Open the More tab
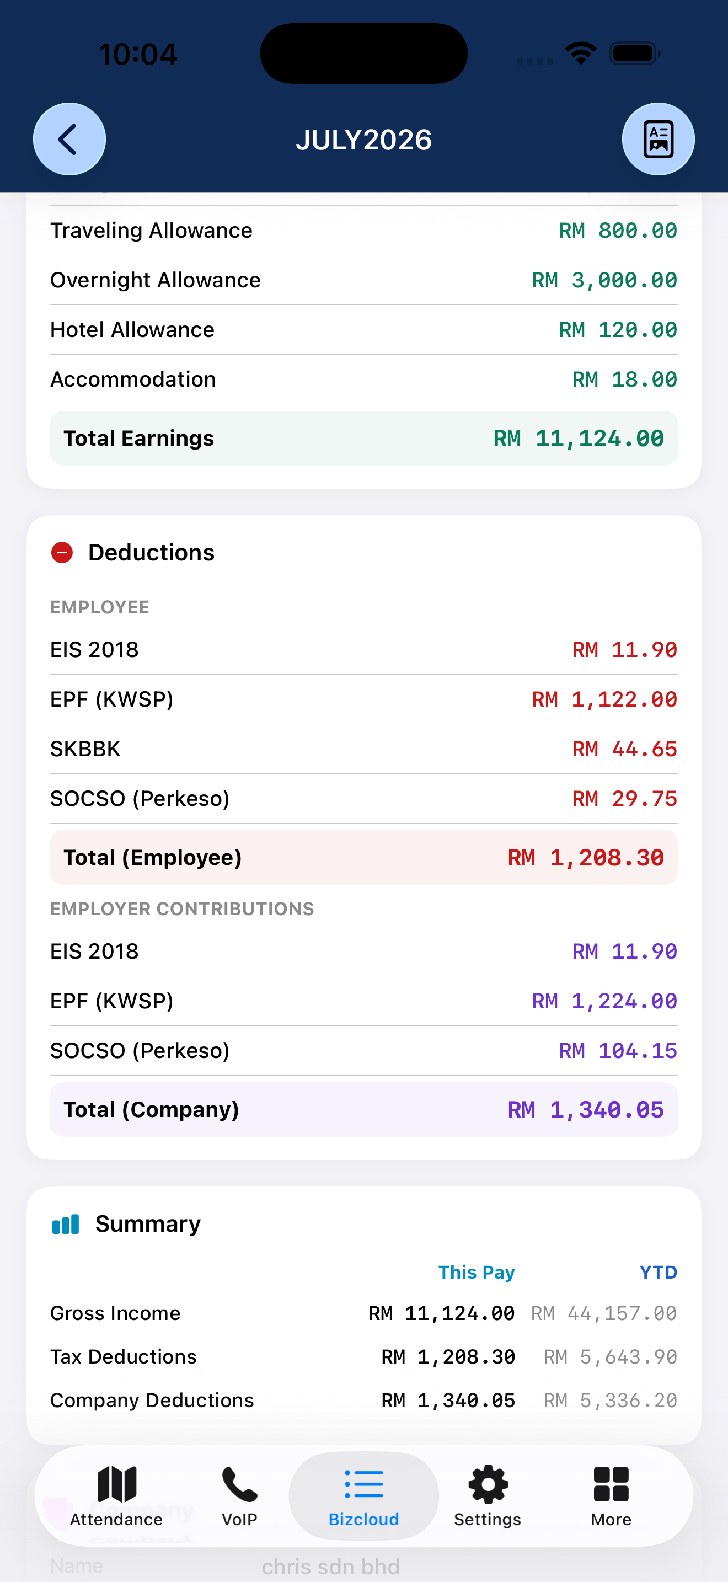The image size is (728, 1582). click(612, 1496)
